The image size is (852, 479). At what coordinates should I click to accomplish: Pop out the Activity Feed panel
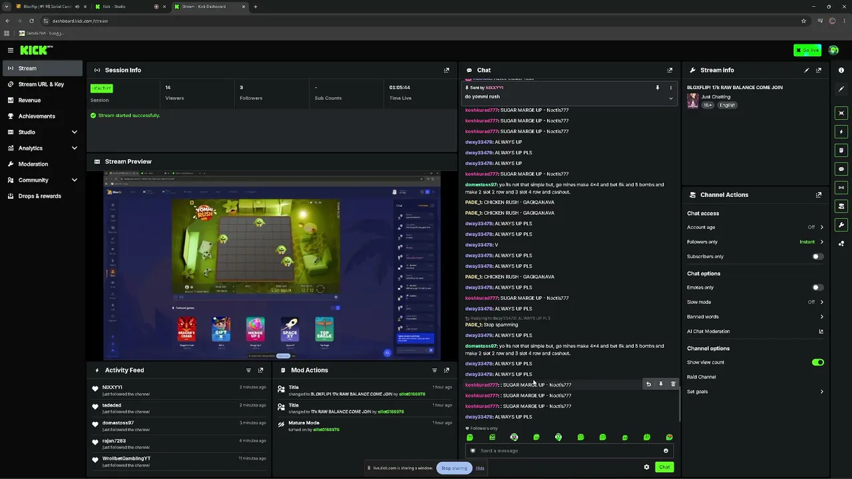click(260, 370)
